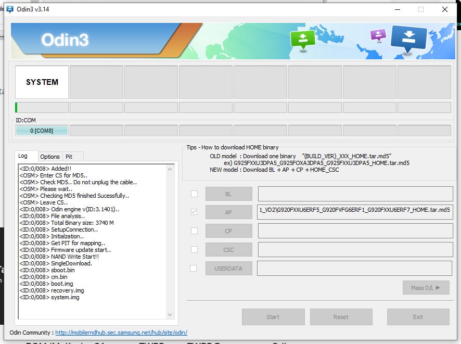Click the 'sboot.bin' log line
This screenshot has width=461, height=344.
(x=47, y=270)
